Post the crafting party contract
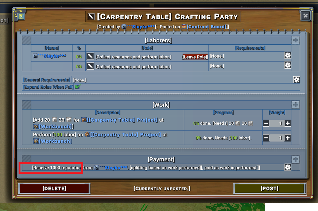 (269, 188)
